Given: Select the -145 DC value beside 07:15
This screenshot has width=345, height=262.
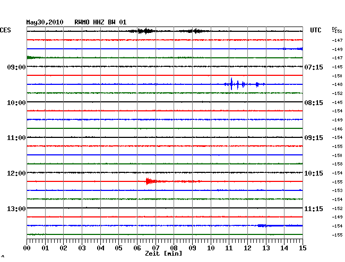Looking at the screenshot, I should pyautogui.click(x=337, y=67).
